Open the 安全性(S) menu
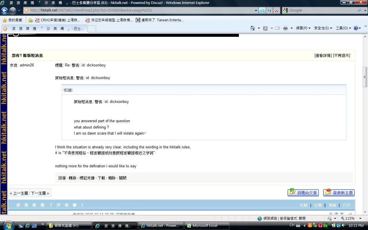368x230 pixels. tap(323, 28)
